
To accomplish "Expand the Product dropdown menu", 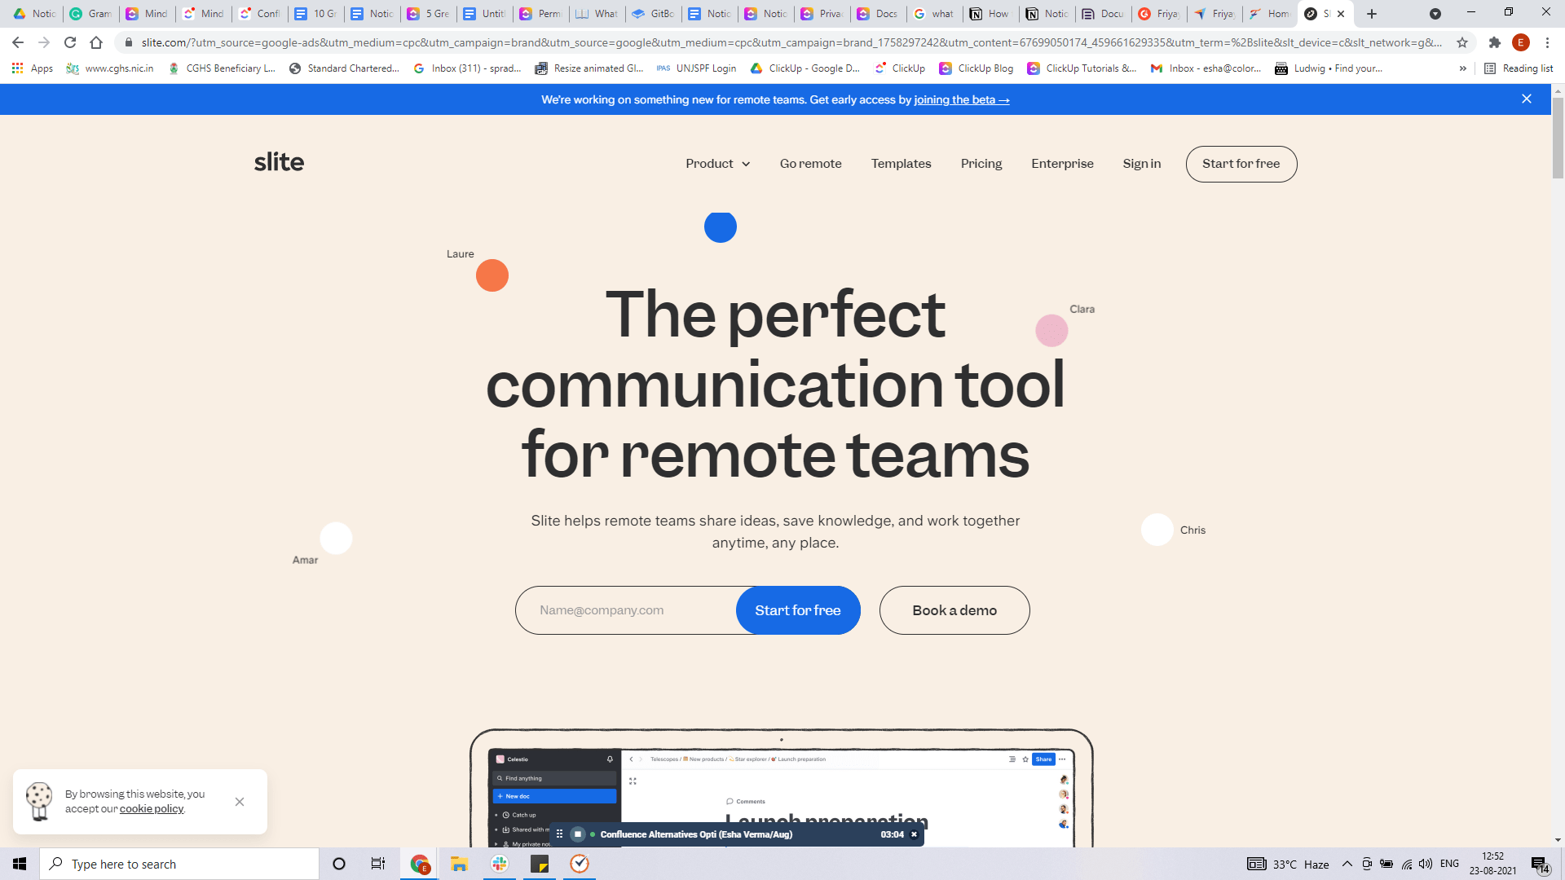I will pos(717,164).
